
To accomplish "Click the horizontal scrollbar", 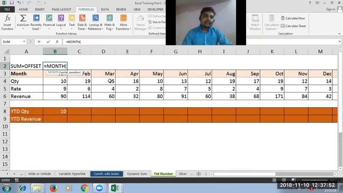I will tap(273, 174).
